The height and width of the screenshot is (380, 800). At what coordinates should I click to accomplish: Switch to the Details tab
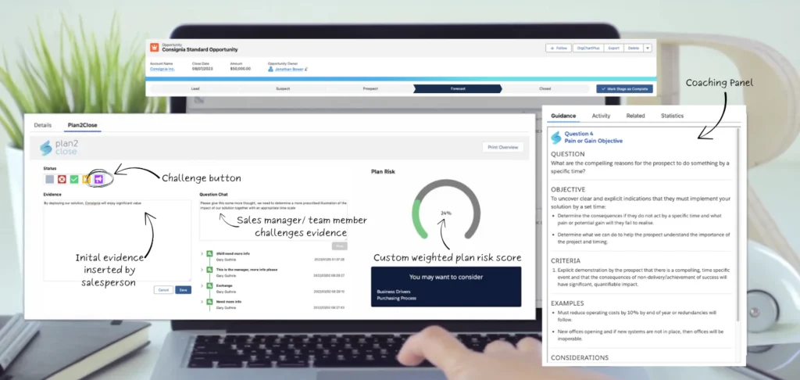click(x=43, y=125)
